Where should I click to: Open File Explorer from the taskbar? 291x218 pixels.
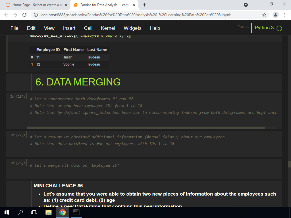pos(48,212)
